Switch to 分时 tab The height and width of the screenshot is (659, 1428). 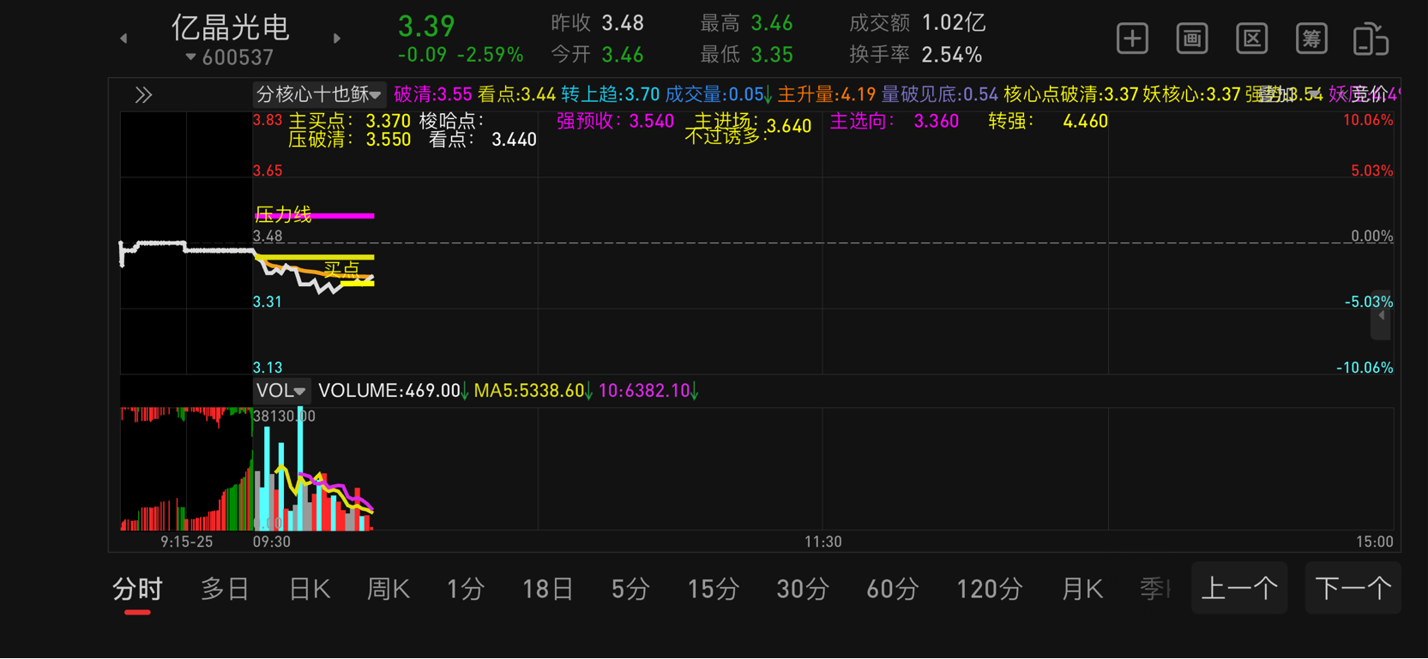(137, 590)
